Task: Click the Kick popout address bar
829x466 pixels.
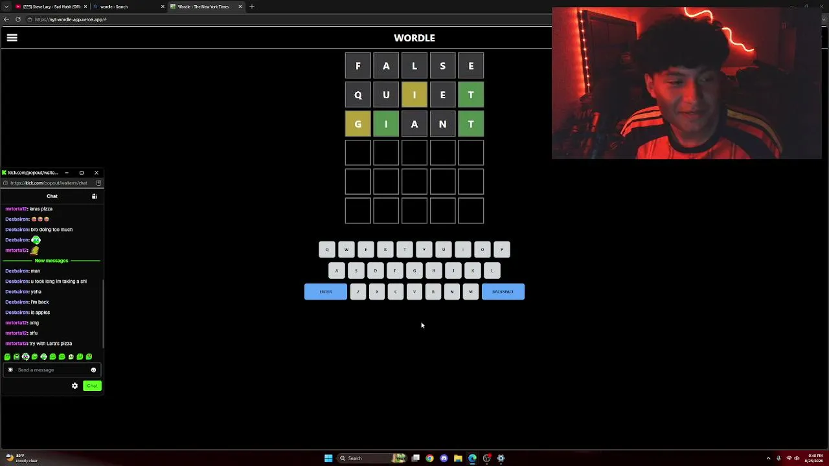Action: (x=49, y=183)
